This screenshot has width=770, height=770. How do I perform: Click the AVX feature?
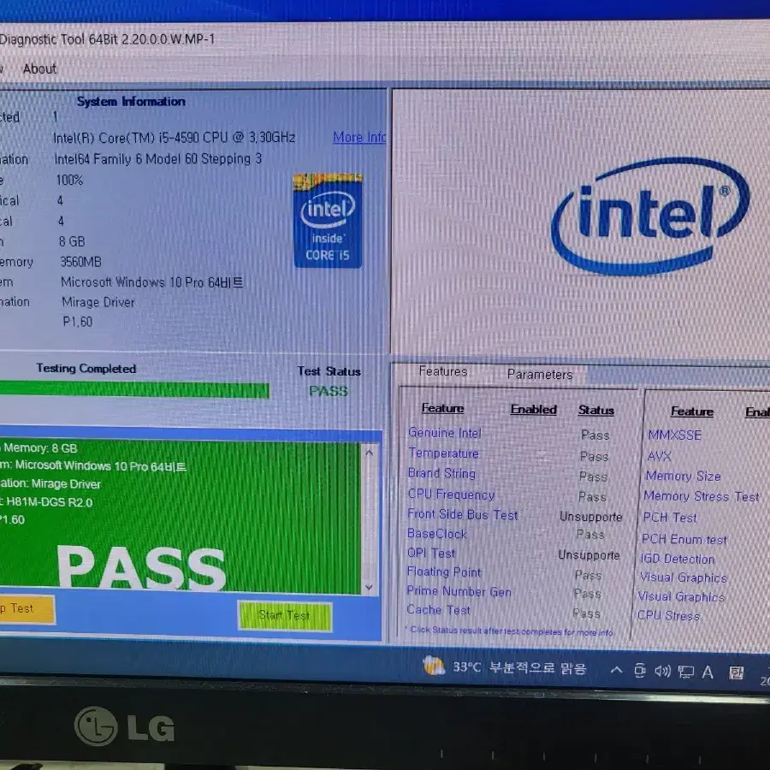(659, 456)
